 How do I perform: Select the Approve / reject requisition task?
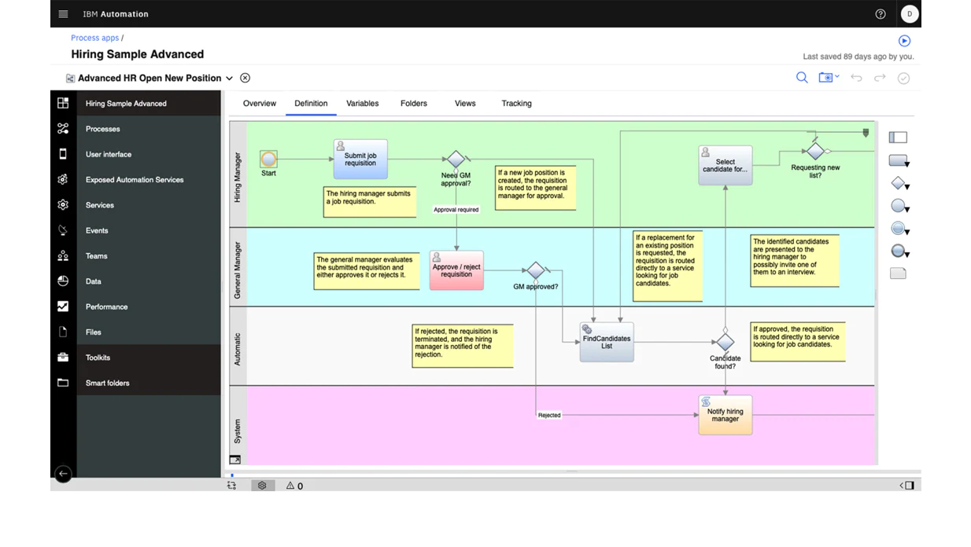tap(456, 270)
